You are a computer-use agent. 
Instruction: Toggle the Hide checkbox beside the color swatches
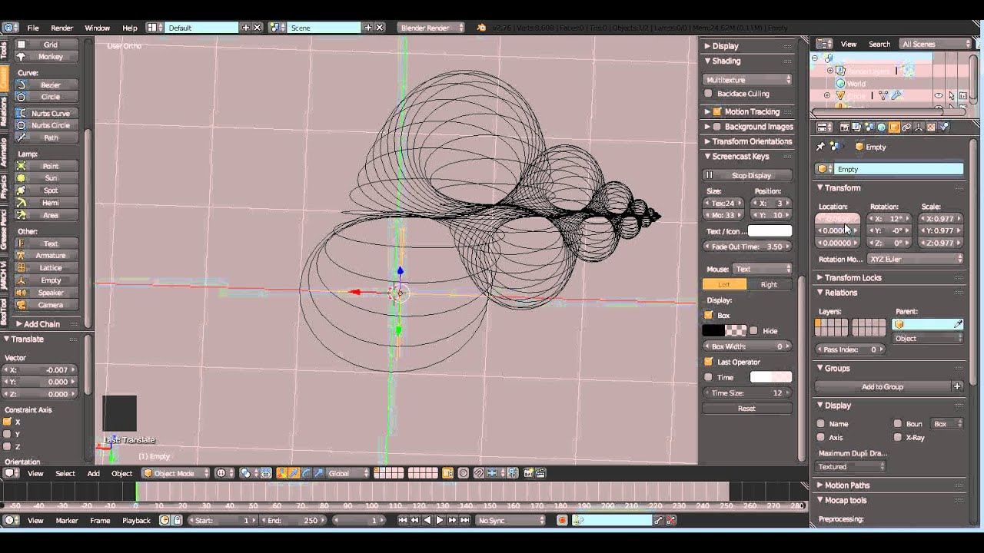click(x=754, y=331)
